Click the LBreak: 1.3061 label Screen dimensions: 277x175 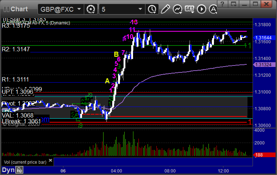(22, 122)
